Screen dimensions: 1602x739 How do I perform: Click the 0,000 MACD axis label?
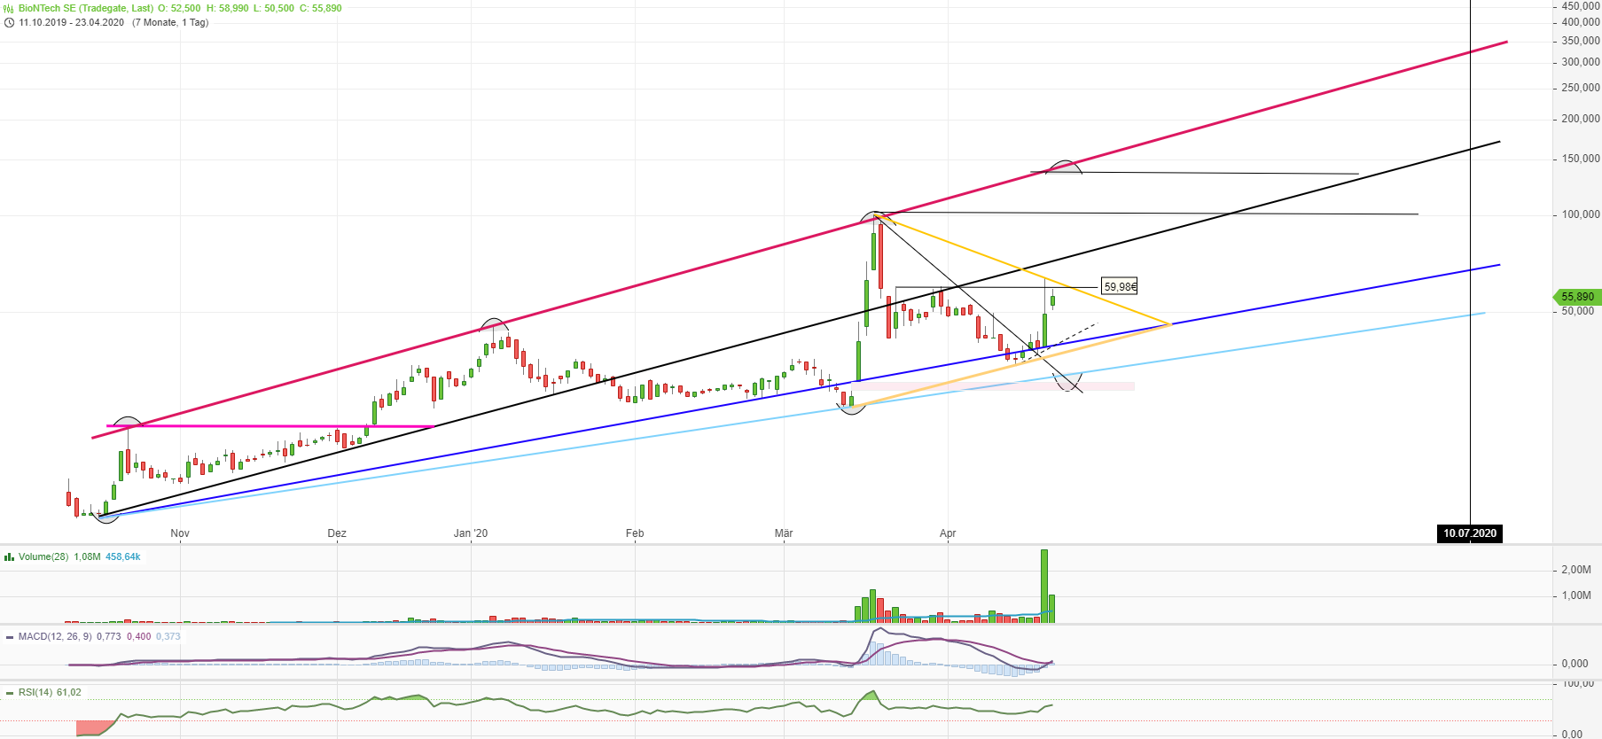pyautogui.click(x=1575, y=664)
